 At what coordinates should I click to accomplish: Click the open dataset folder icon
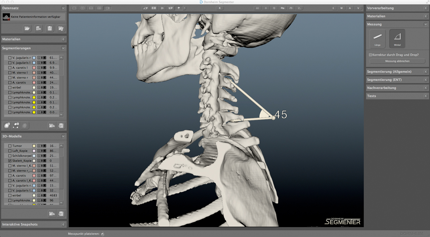click(27, 29)
